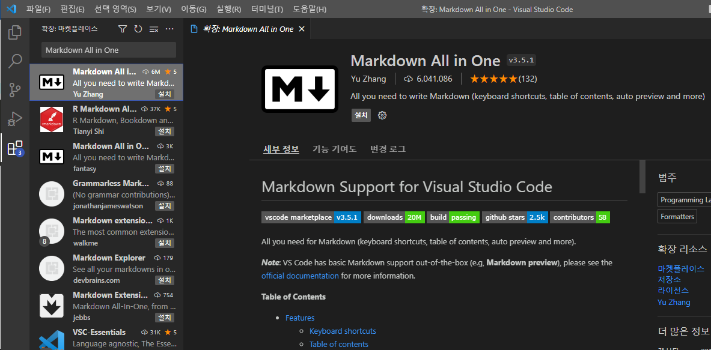This screenshot has height=350, width=711.
Task: Open the Keyboard shortcuts link
Action: click(343, 331)
